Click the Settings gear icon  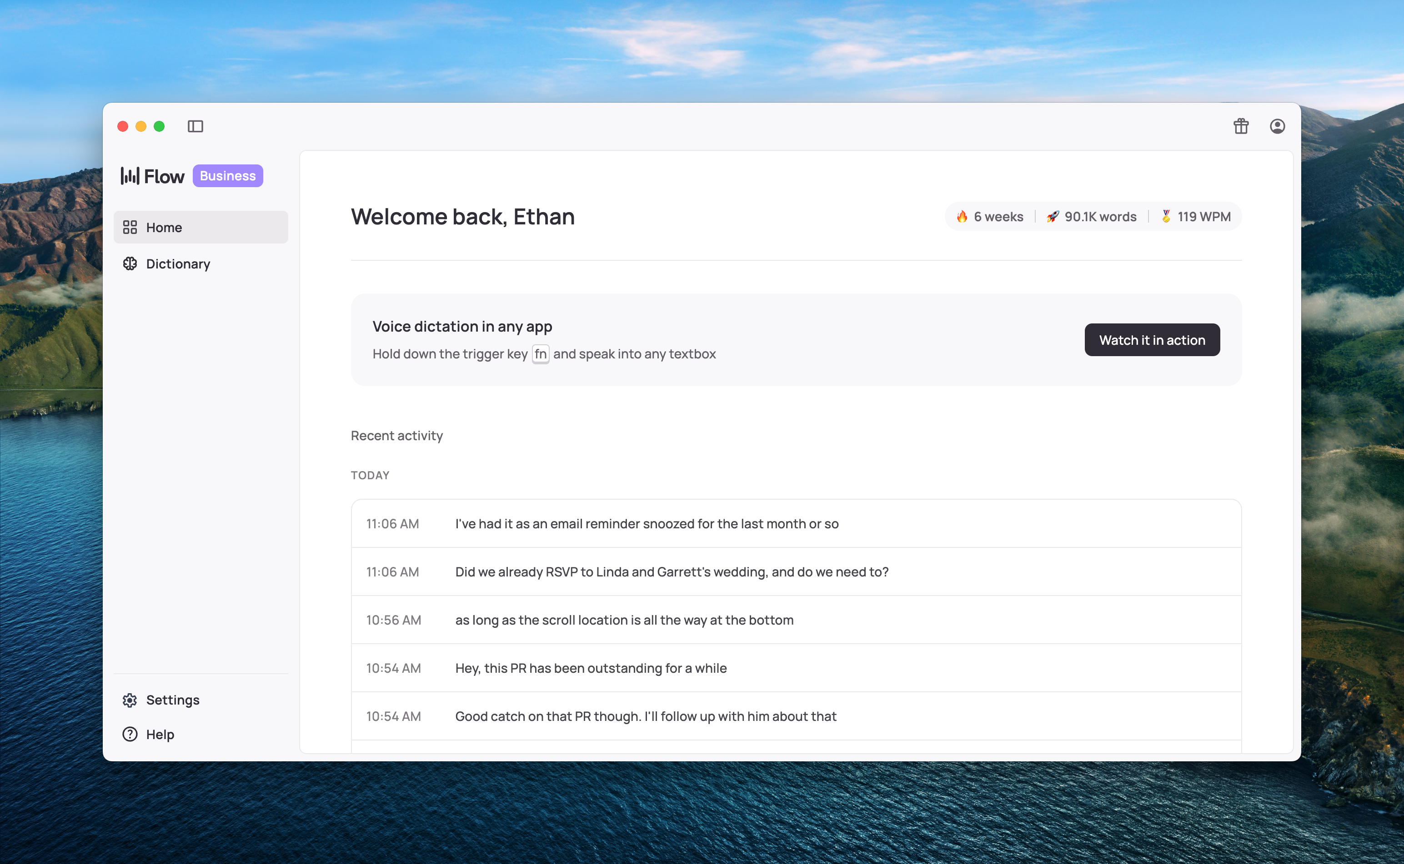pos(130,700)
